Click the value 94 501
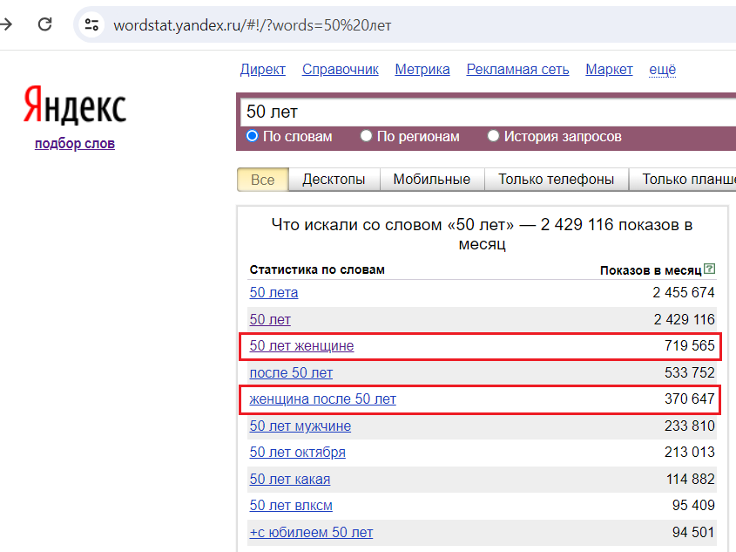 tap(693, 532)
